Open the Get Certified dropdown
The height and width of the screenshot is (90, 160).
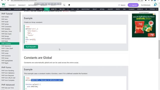[33, 5]
